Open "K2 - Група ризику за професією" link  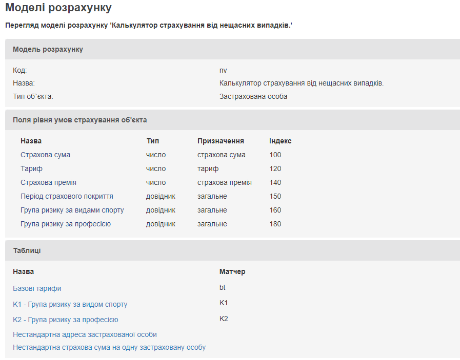tap(66, 320)
